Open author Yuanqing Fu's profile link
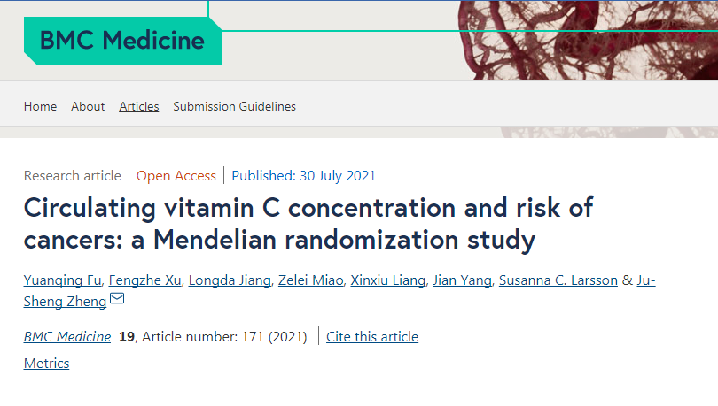The height and width of the screenshot is (406, 718). coord(62,280)
